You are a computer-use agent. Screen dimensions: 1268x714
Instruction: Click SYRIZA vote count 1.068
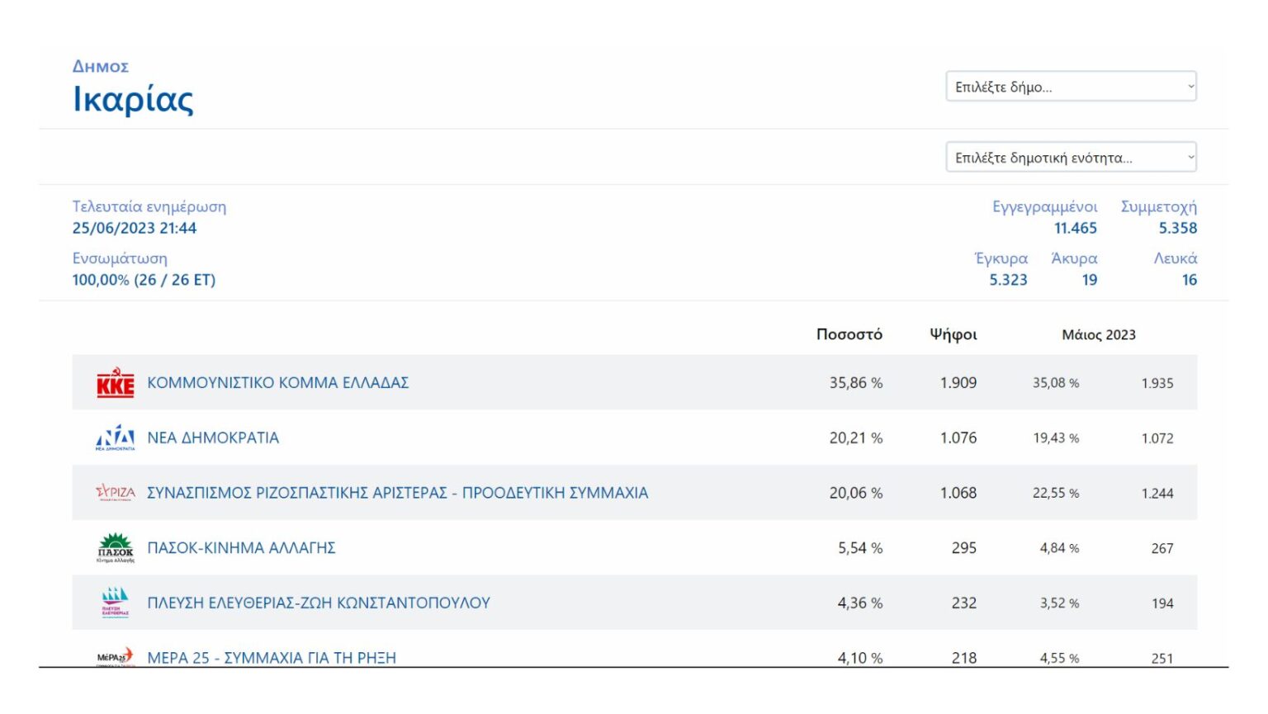click(958, 493)
